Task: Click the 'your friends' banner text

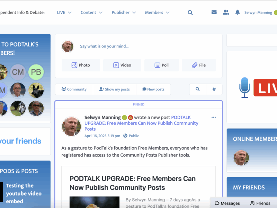Action: tap(20, 141)
